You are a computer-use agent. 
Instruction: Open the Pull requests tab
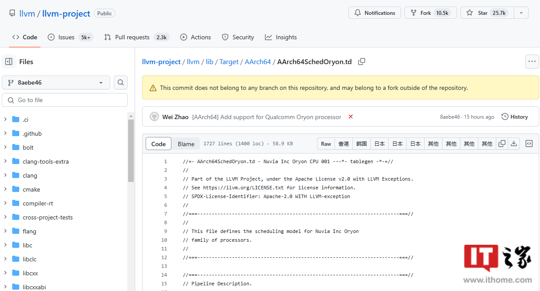click(136, 38)
